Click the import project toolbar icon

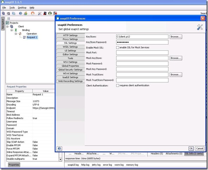pos(8,13)
